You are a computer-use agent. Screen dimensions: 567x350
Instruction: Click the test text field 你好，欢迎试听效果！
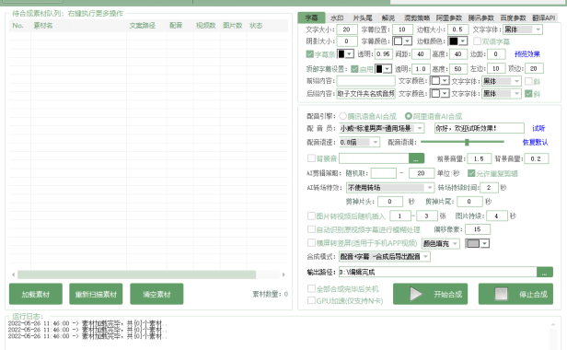pos(480,128)
